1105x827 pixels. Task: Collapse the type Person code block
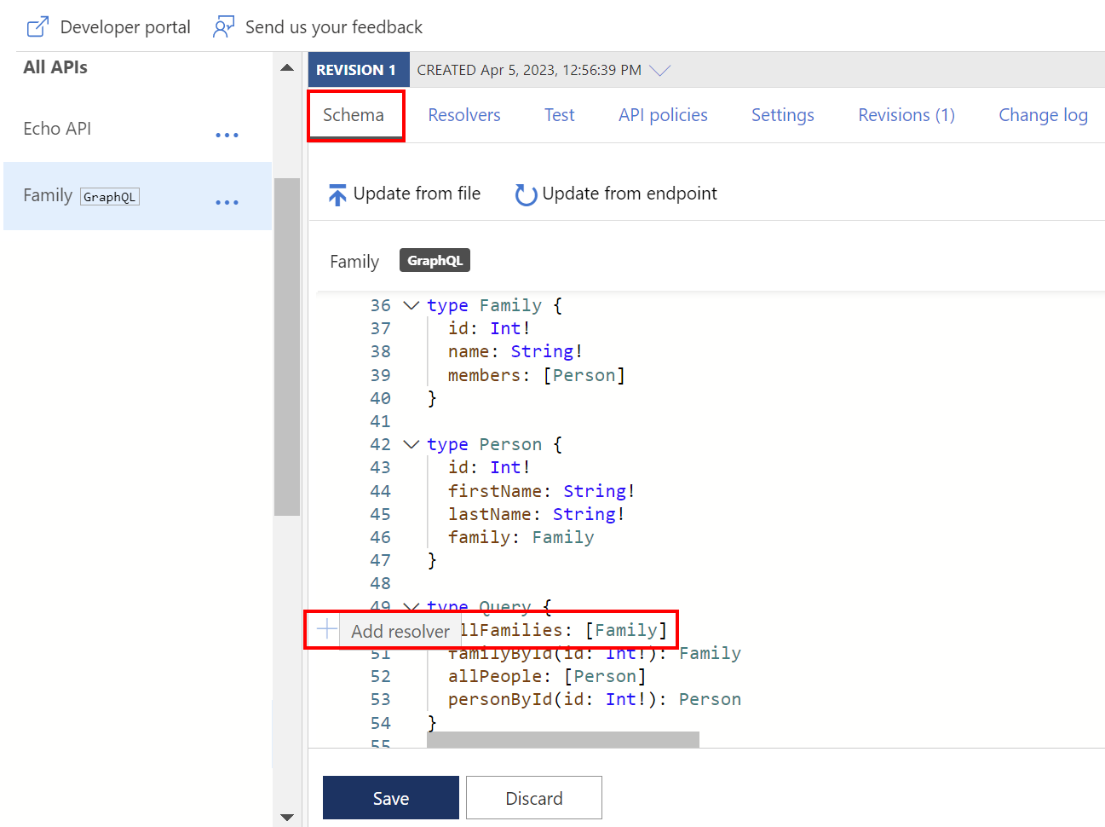pos(411,444)
